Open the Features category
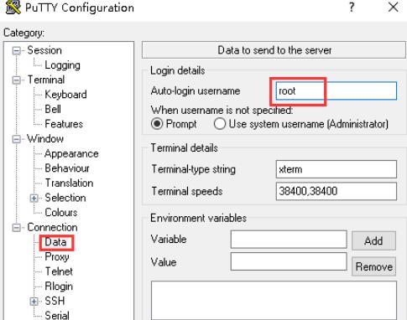The image size is (407, 320). pyautogui.click(x=64, y=124)
